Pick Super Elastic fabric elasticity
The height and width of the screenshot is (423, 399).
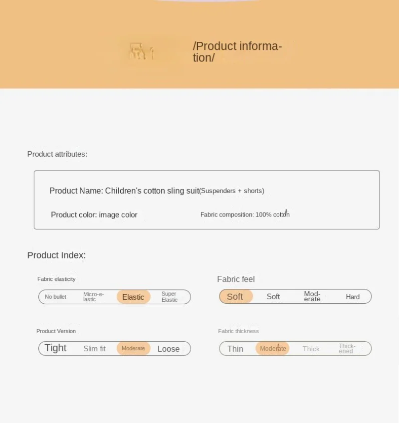[170, 297]
